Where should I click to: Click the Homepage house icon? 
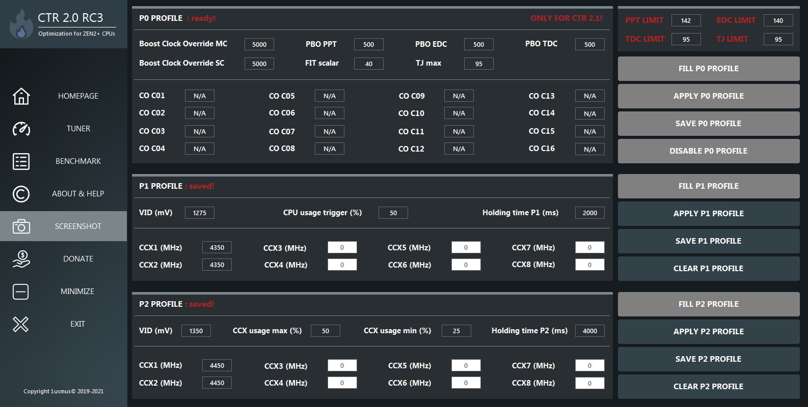(21, 96)
